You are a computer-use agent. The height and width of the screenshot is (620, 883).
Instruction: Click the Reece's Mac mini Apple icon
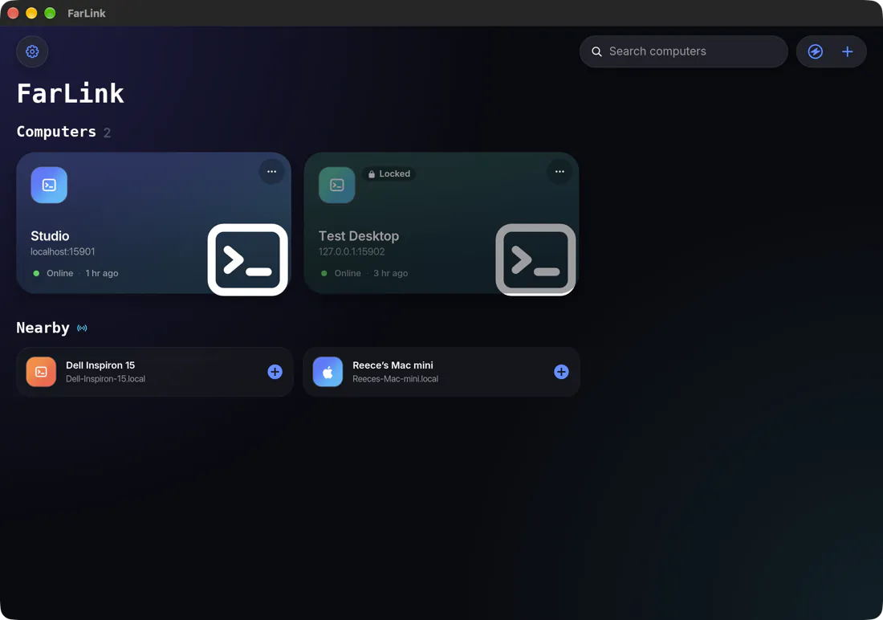pyautogui.click(x=328, y=372)
